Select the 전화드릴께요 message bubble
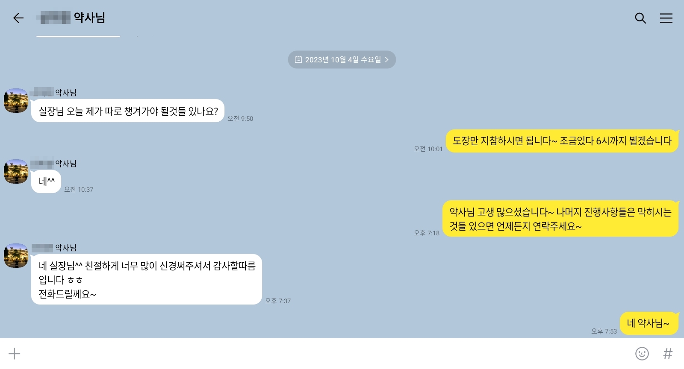The width and height of the screenshot is (684, 369). [x=147, y=279]
